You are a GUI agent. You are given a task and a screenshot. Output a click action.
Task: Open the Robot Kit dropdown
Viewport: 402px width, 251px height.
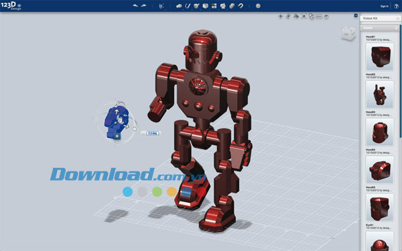[x=381, y=19]
